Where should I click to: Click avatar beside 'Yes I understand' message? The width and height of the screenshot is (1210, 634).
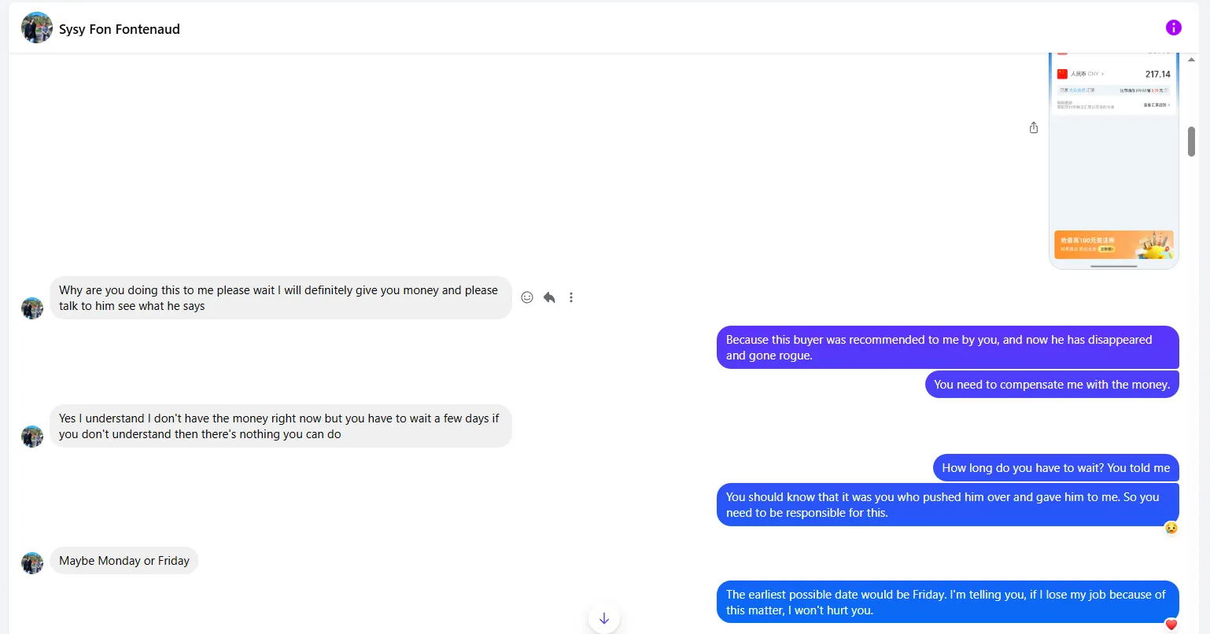coord(32,436)
